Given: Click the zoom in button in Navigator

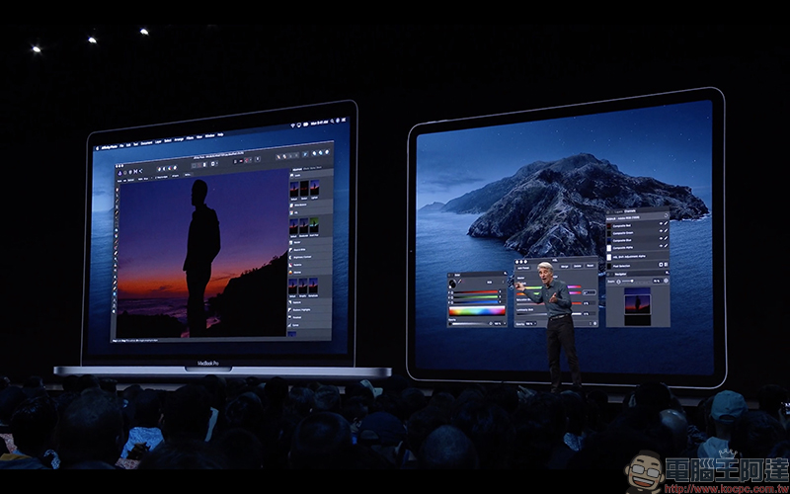Looking at the screenshot, I should click(666, 281).
